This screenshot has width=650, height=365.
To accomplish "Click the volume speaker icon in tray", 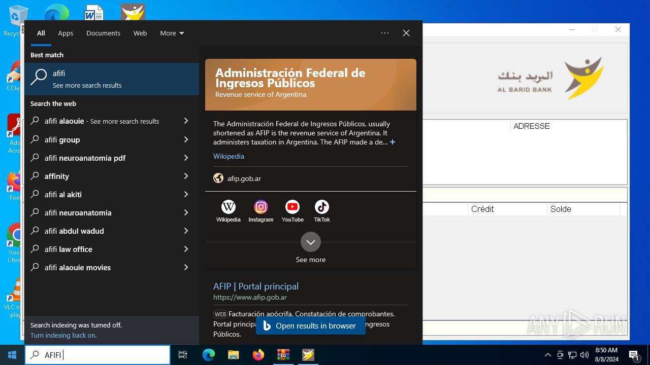I will point(584,355).
